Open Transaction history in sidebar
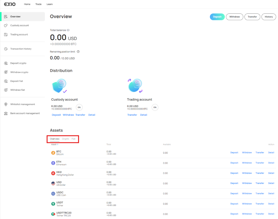278x219 pixels. click(x=20, y=49)
